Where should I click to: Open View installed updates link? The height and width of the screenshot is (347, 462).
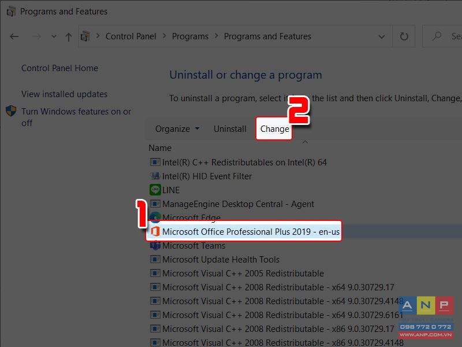[64, 94]
